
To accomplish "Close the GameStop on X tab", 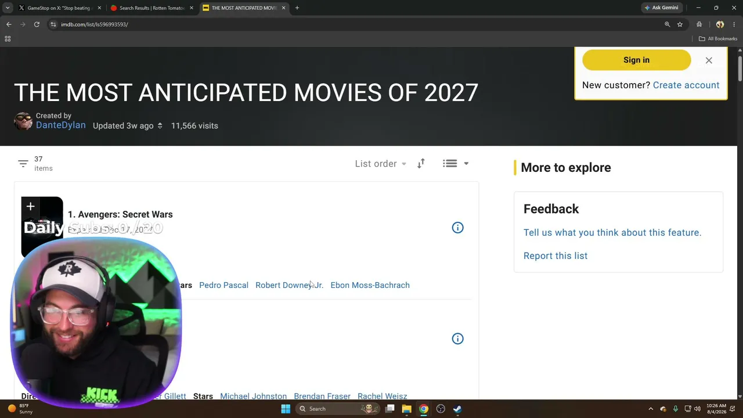I will coord(99,8).
